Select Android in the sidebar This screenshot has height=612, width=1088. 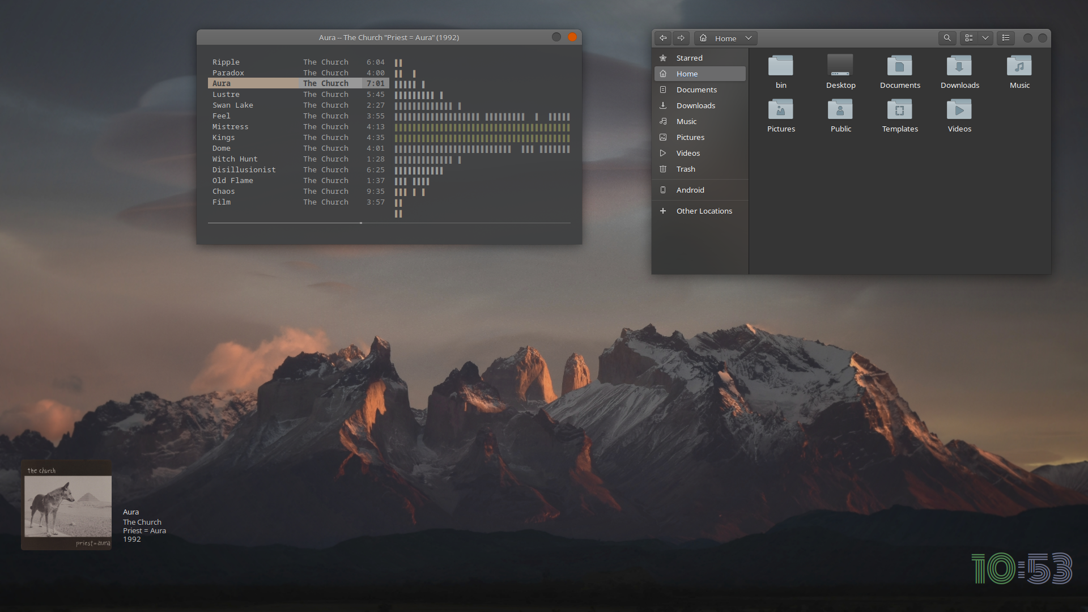tap(690, 190)
